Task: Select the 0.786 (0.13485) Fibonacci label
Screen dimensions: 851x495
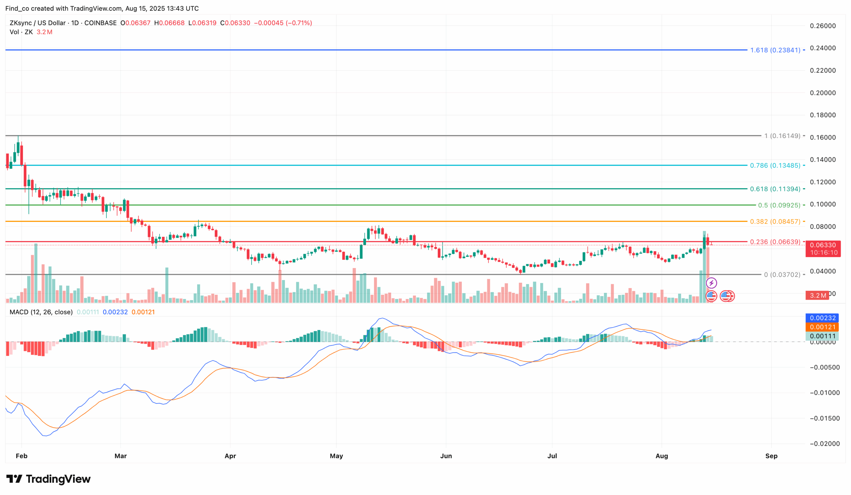Action: click(x=775, y=166)
